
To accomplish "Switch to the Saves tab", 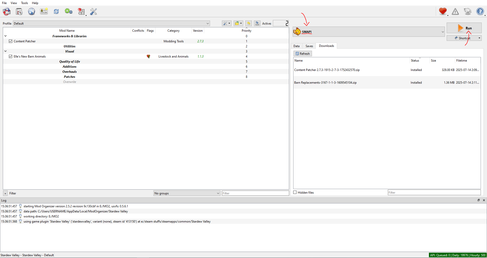I will click(x=309, y=46).
